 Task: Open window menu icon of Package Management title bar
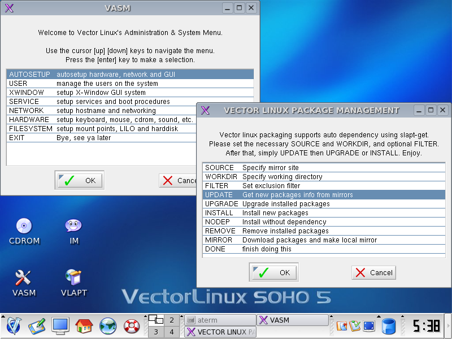click(205, 110)
